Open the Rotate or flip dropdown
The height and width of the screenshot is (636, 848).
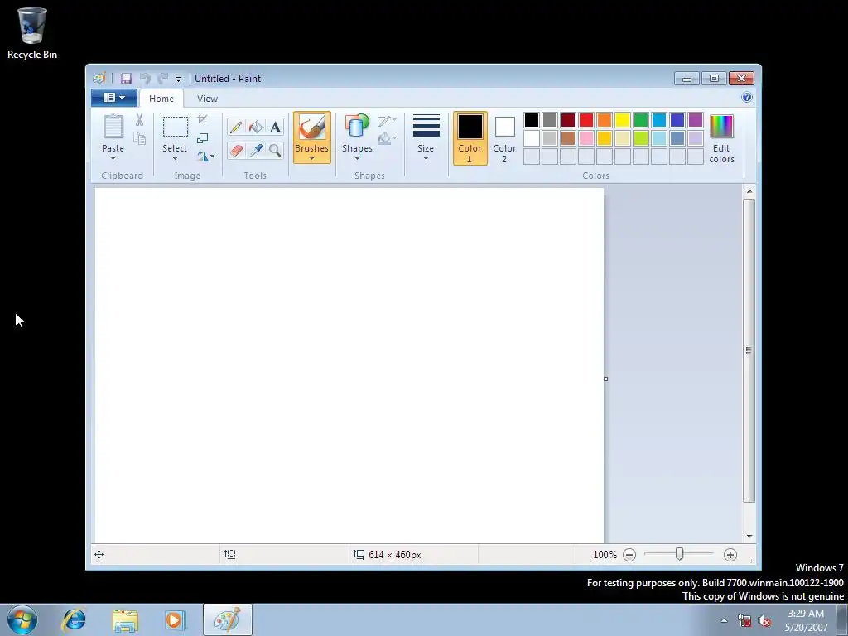pos(205,157)
